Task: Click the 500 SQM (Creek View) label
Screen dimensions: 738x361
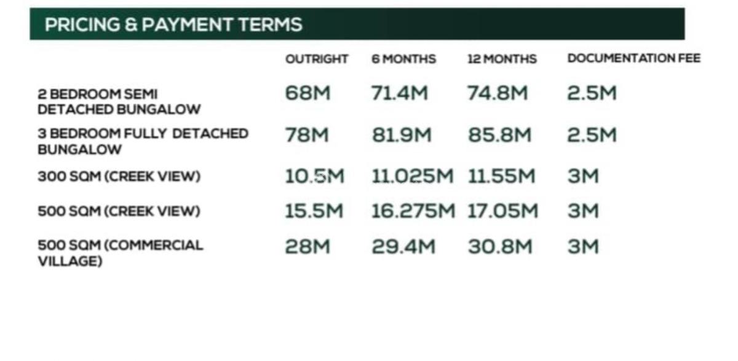Action: pyautogui.click(x=119, y=211)
